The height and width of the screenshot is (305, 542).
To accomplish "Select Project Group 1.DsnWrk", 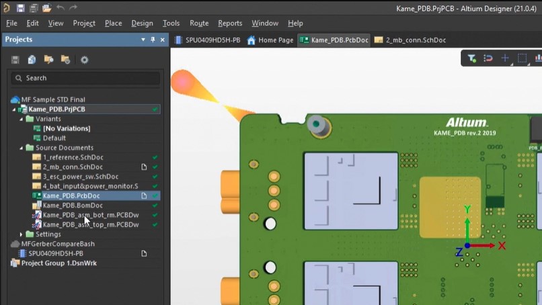I will coord(59,263).
